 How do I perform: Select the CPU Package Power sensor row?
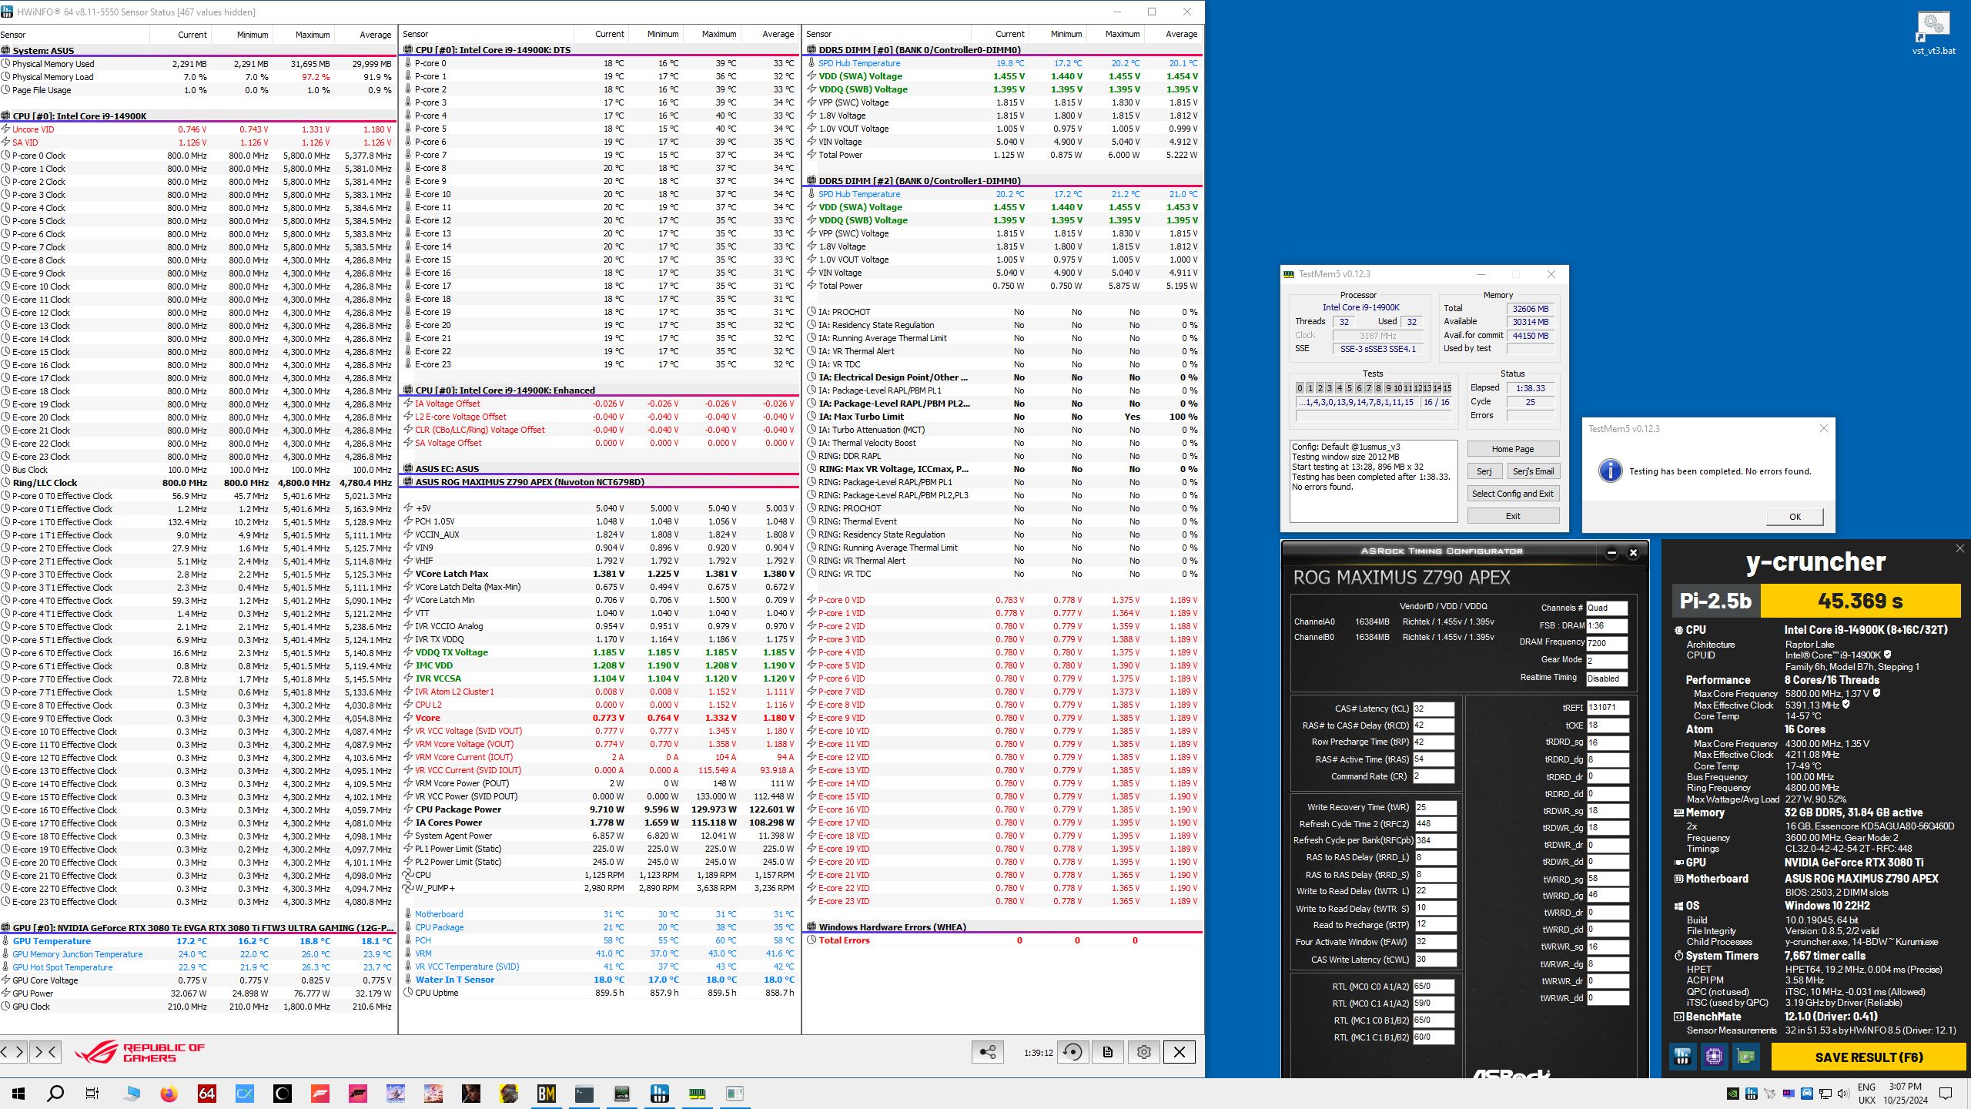[x=601, y=809]
